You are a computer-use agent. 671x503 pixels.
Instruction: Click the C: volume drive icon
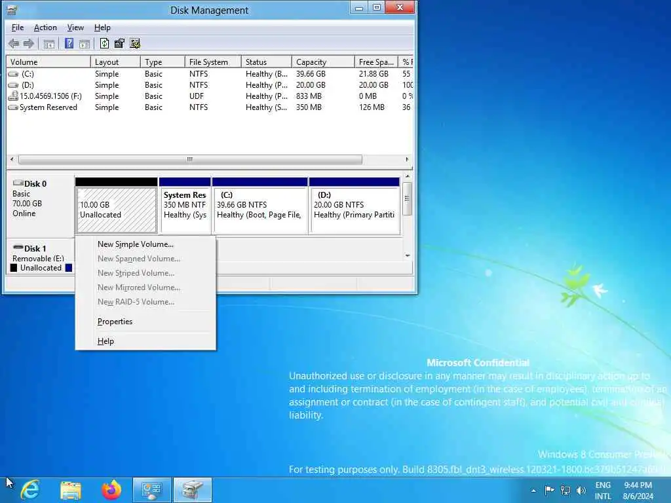pyautogui.click(x=13, y=74)
